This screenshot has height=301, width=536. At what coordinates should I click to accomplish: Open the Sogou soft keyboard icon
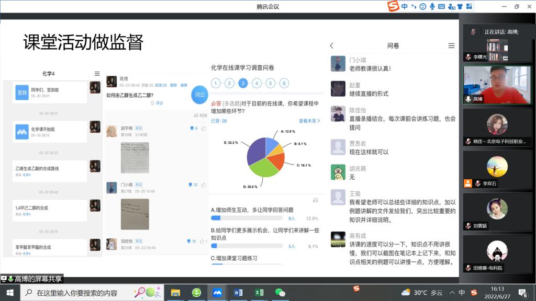click(441, 6)
